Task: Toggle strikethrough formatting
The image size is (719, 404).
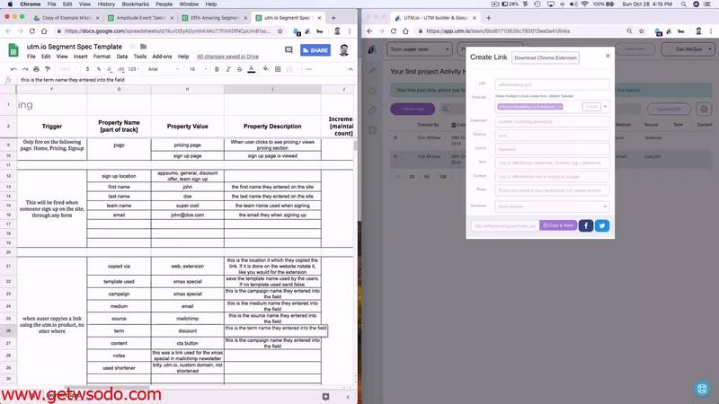Action: (x=239, y=69)
